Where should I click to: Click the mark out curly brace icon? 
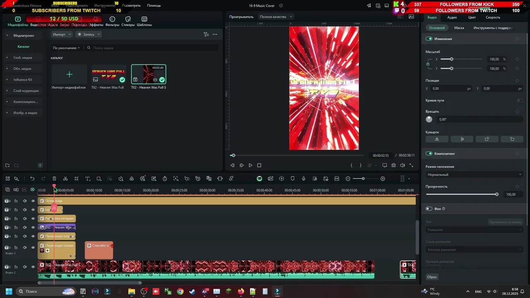[361, 165]
